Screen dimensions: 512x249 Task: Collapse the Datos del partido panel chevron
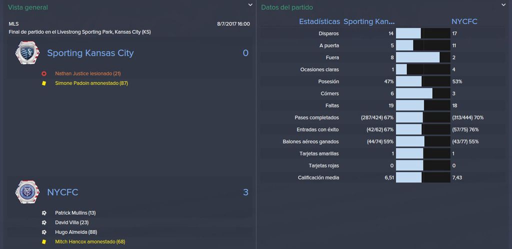[x=503, y=5]
